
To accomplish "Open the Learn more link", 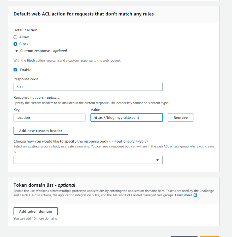I will pos(183,195).
